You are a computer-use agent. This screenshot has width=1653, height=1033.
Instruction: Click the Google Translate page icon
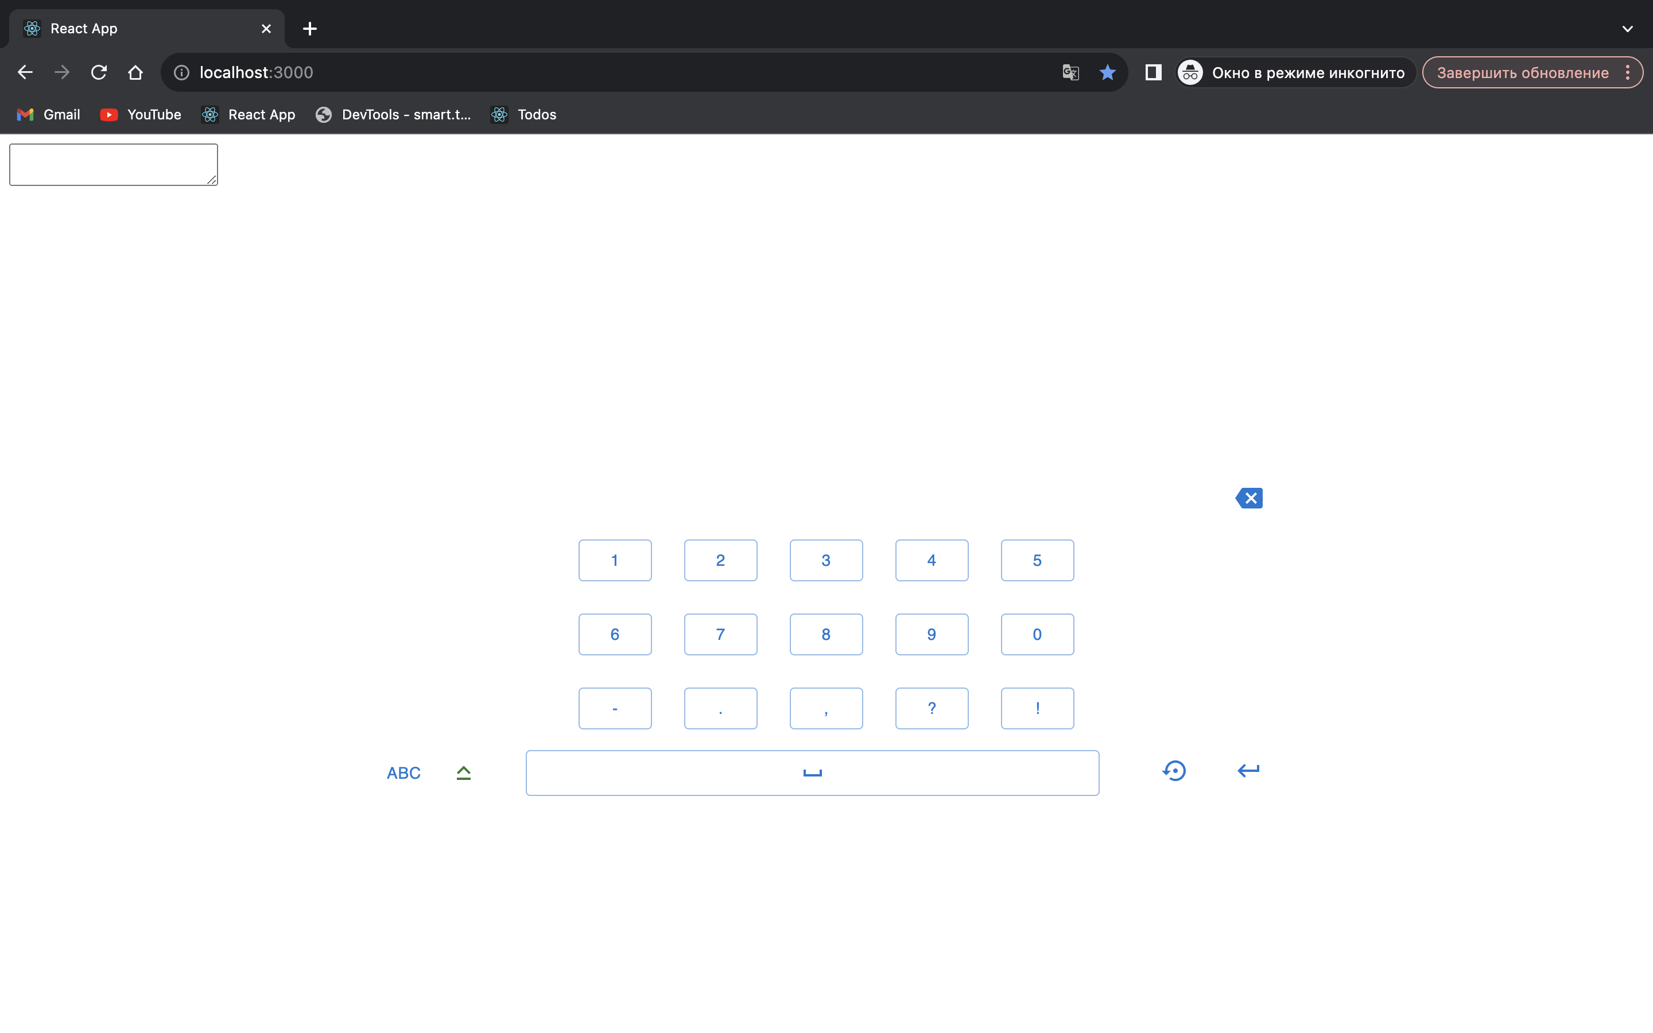tap(1070, 72)
